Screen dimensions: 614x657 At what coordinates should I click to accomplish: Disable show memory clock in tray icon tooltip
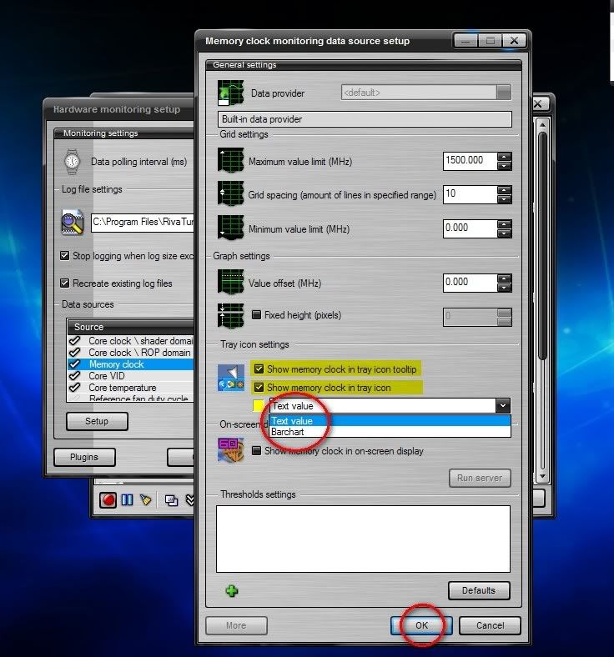(259, 369)
